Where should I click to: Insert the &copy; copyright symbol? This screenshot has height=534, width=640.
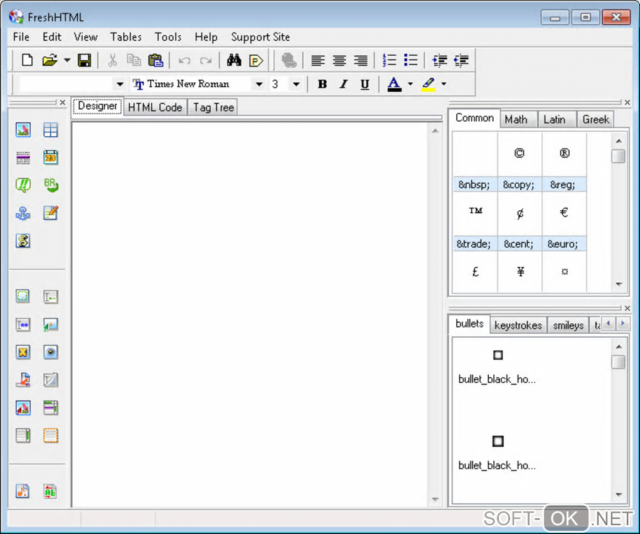[x=519, y=163]
